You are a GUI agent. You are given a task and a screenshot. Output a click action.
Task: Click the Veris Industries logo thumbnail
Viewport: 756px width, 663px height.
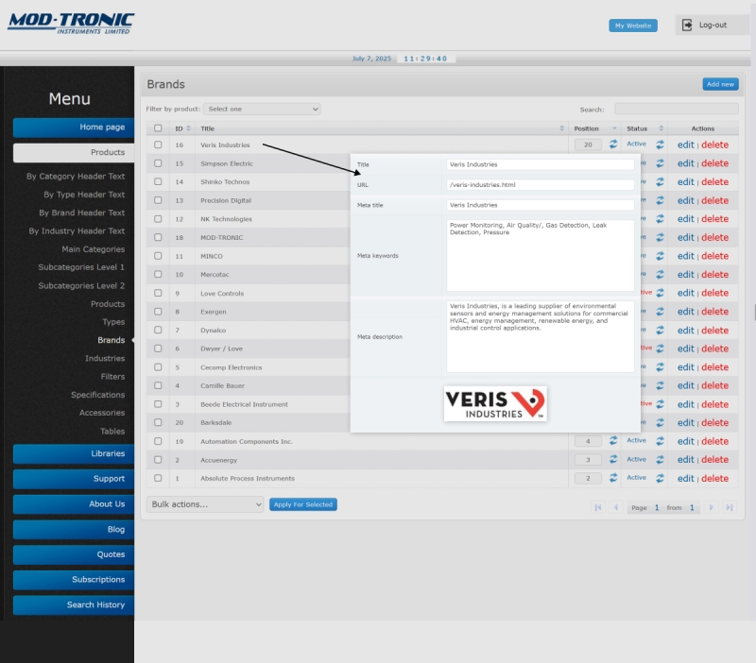coord(495,404)
